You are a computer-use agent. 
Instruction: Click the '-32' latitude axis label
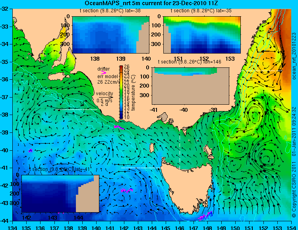[4, 9]
